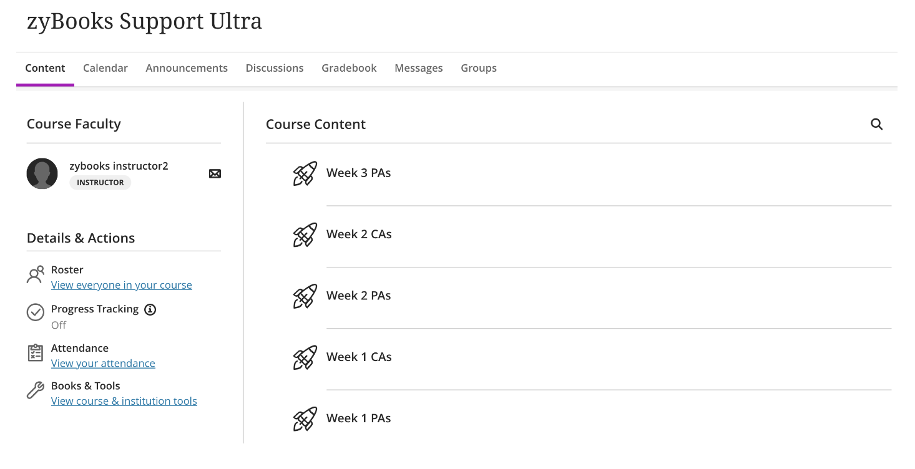Open the course content search icon
915x469 pixels.
[x=876, y=124]
